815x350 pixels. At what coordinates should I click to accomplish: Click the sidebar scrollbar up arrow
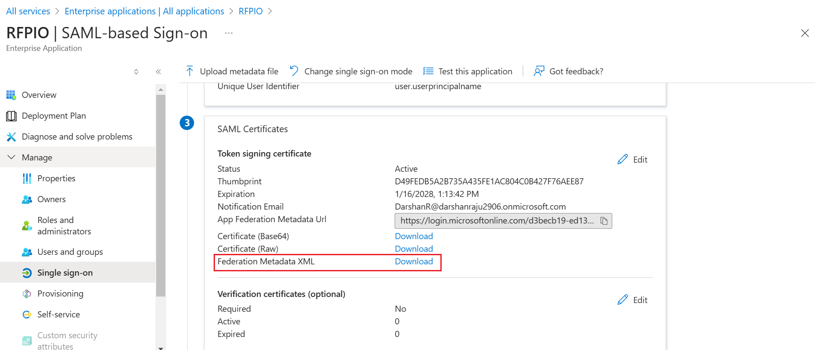pos(161,90)
